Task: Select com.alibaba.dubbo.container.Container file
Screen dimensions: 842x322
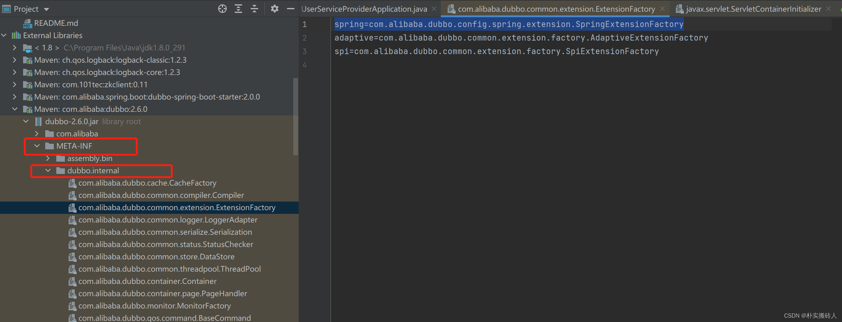Action: tap(147, 281)
